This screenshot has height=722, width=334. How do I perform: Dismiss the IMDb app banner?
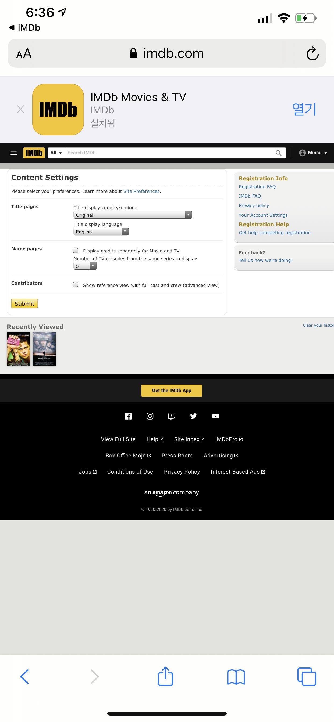[20, 109]
